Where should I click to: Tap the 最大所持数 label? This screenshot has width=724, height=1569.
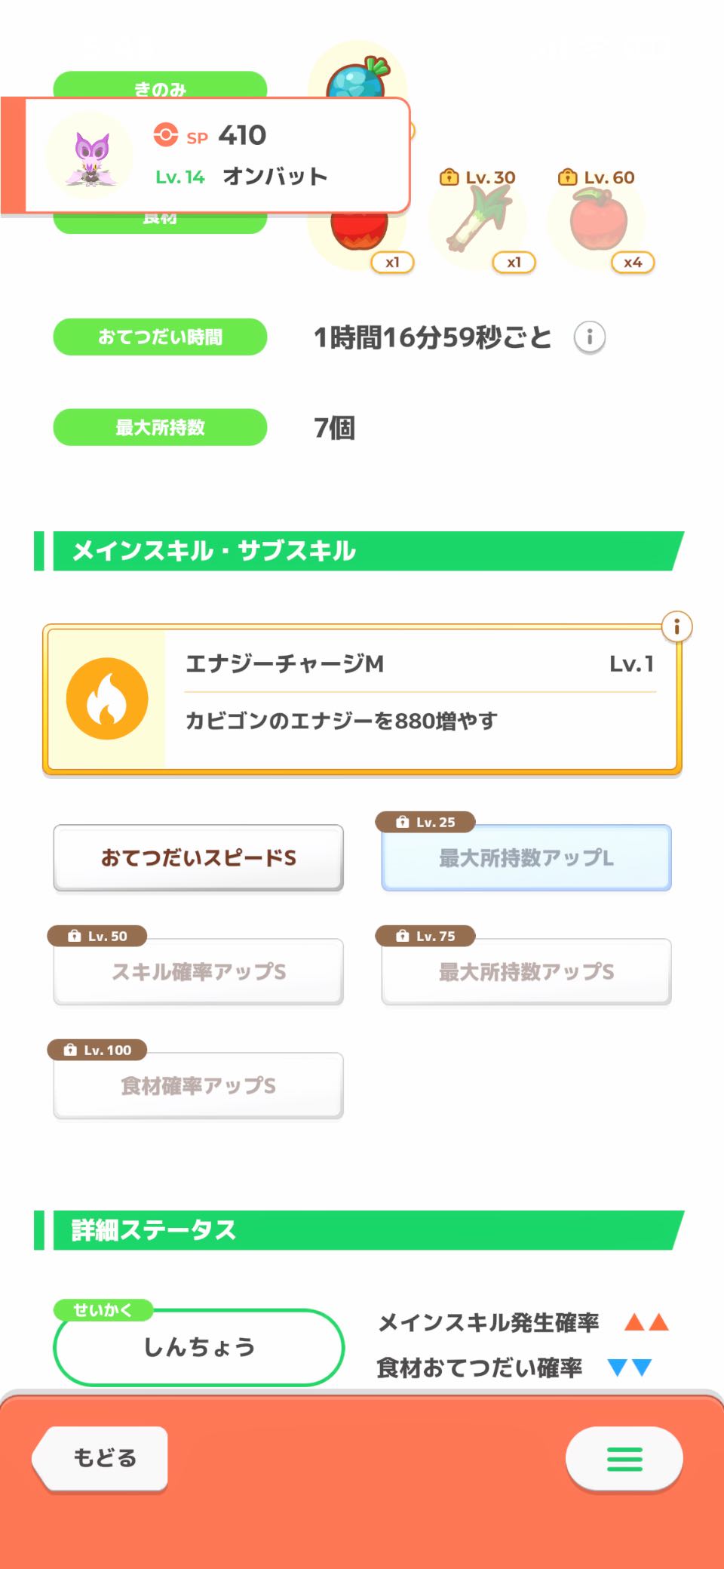point(160,428)
